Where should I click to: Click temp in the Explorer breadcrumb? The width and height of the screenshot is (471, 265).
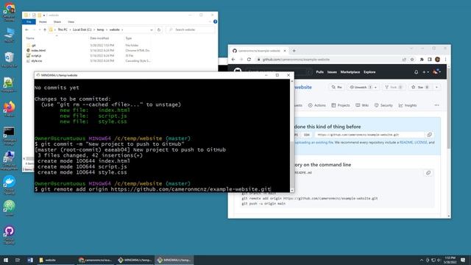[100, 29]
